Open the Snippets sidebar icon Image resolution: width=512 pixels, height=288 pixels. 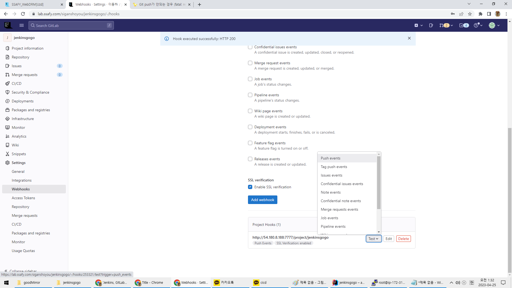point(7,154)
